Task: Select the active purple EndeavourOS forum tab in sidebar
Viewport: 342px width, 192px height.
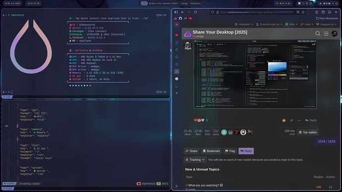Action: point(176,71)
